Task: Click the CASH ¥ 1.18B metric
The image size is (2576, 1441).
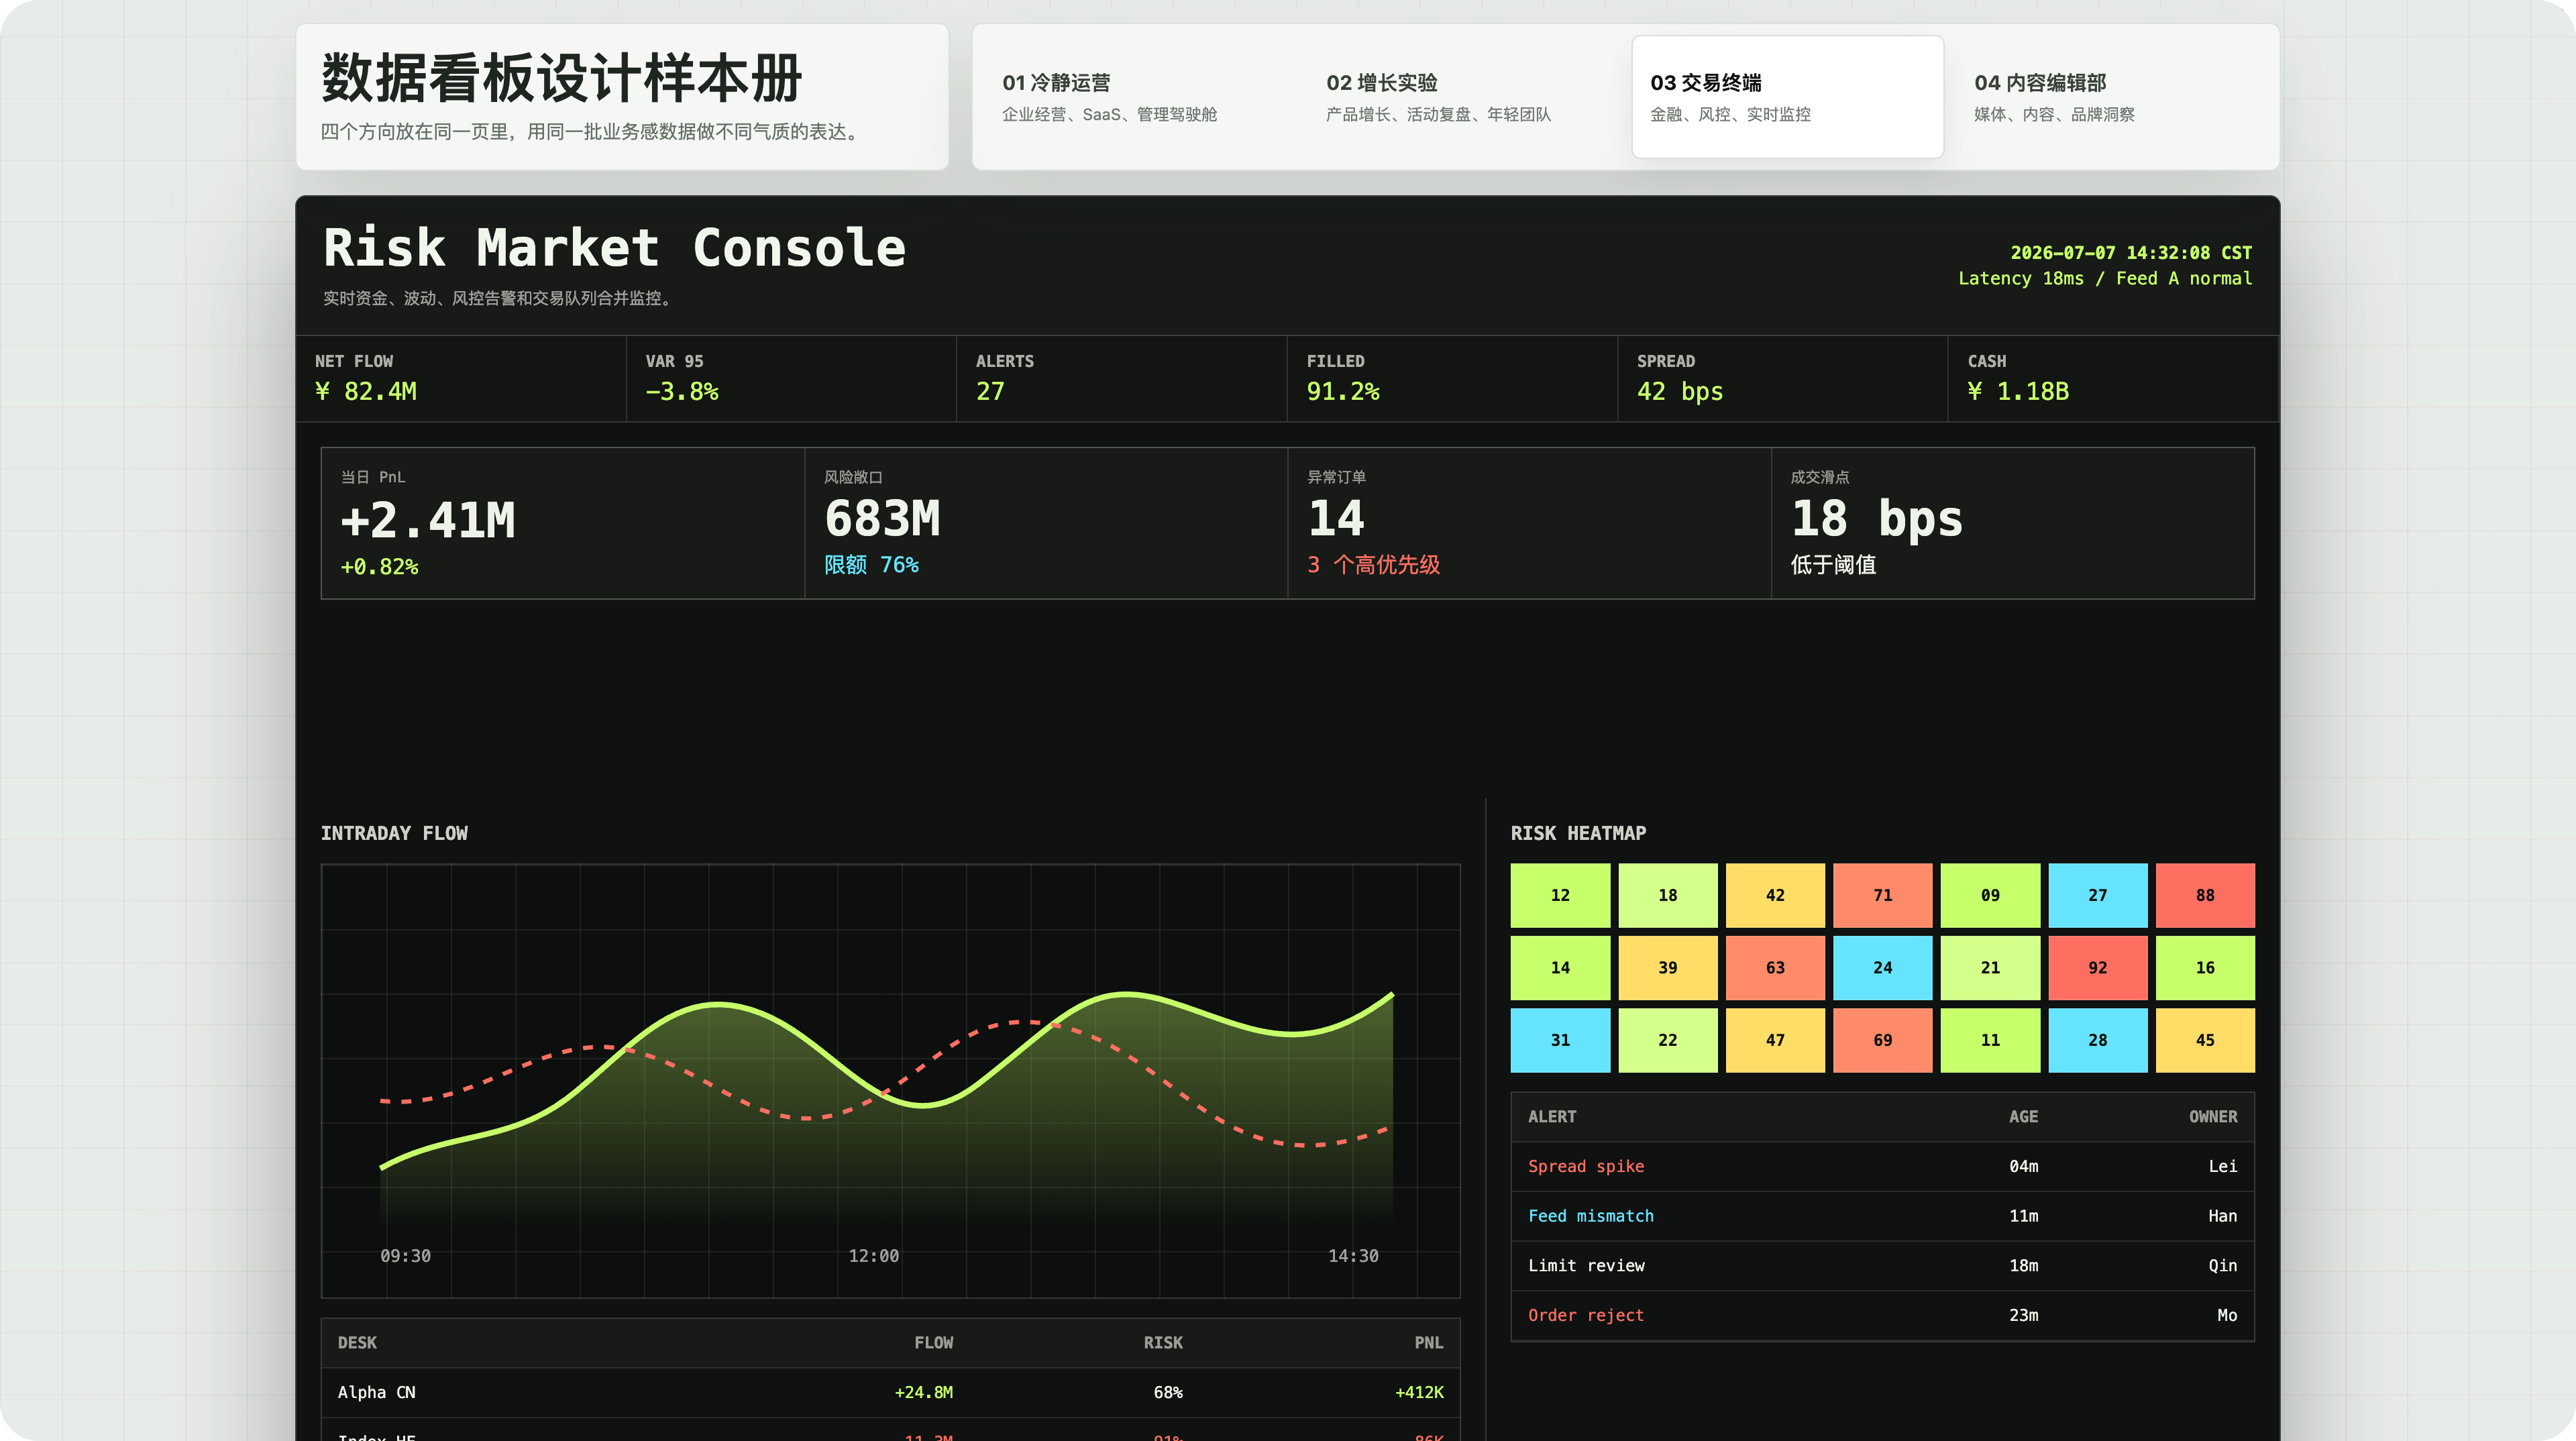Action: pyautogui.click(x=2113, y=378)
